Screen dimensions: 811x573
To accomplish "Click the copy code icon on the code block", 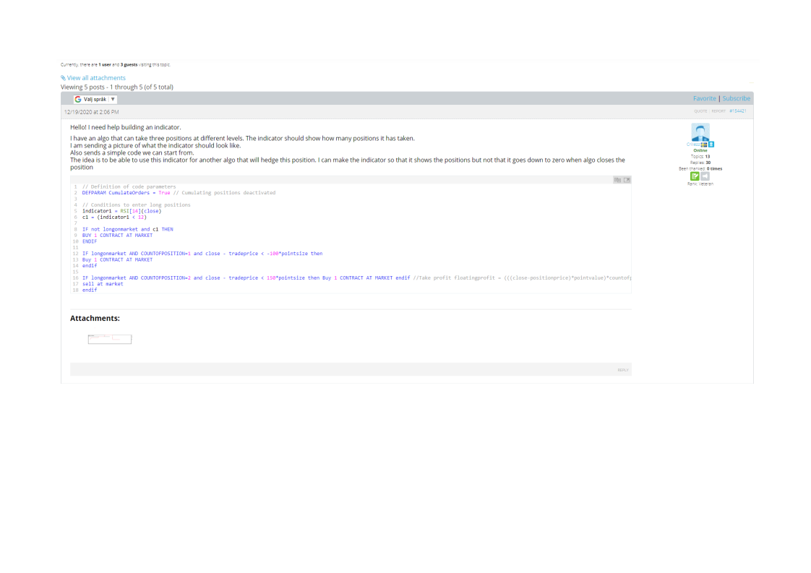I will 617,180.
